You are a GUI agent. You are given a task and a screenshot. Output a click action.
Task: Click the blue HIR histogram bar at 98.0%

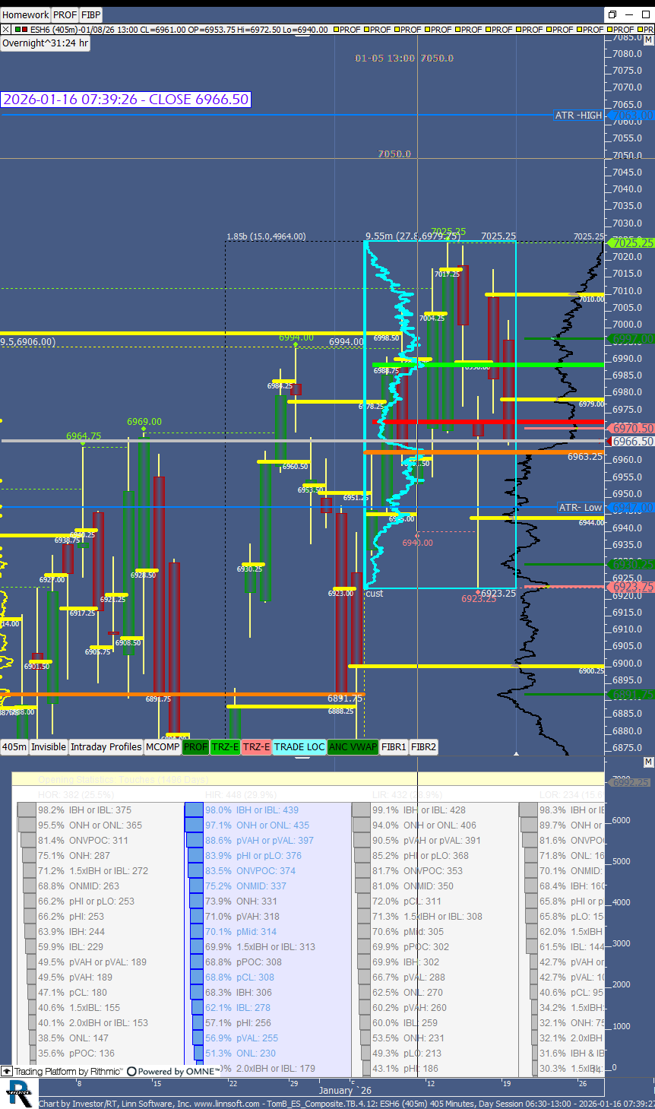point(194,810)
